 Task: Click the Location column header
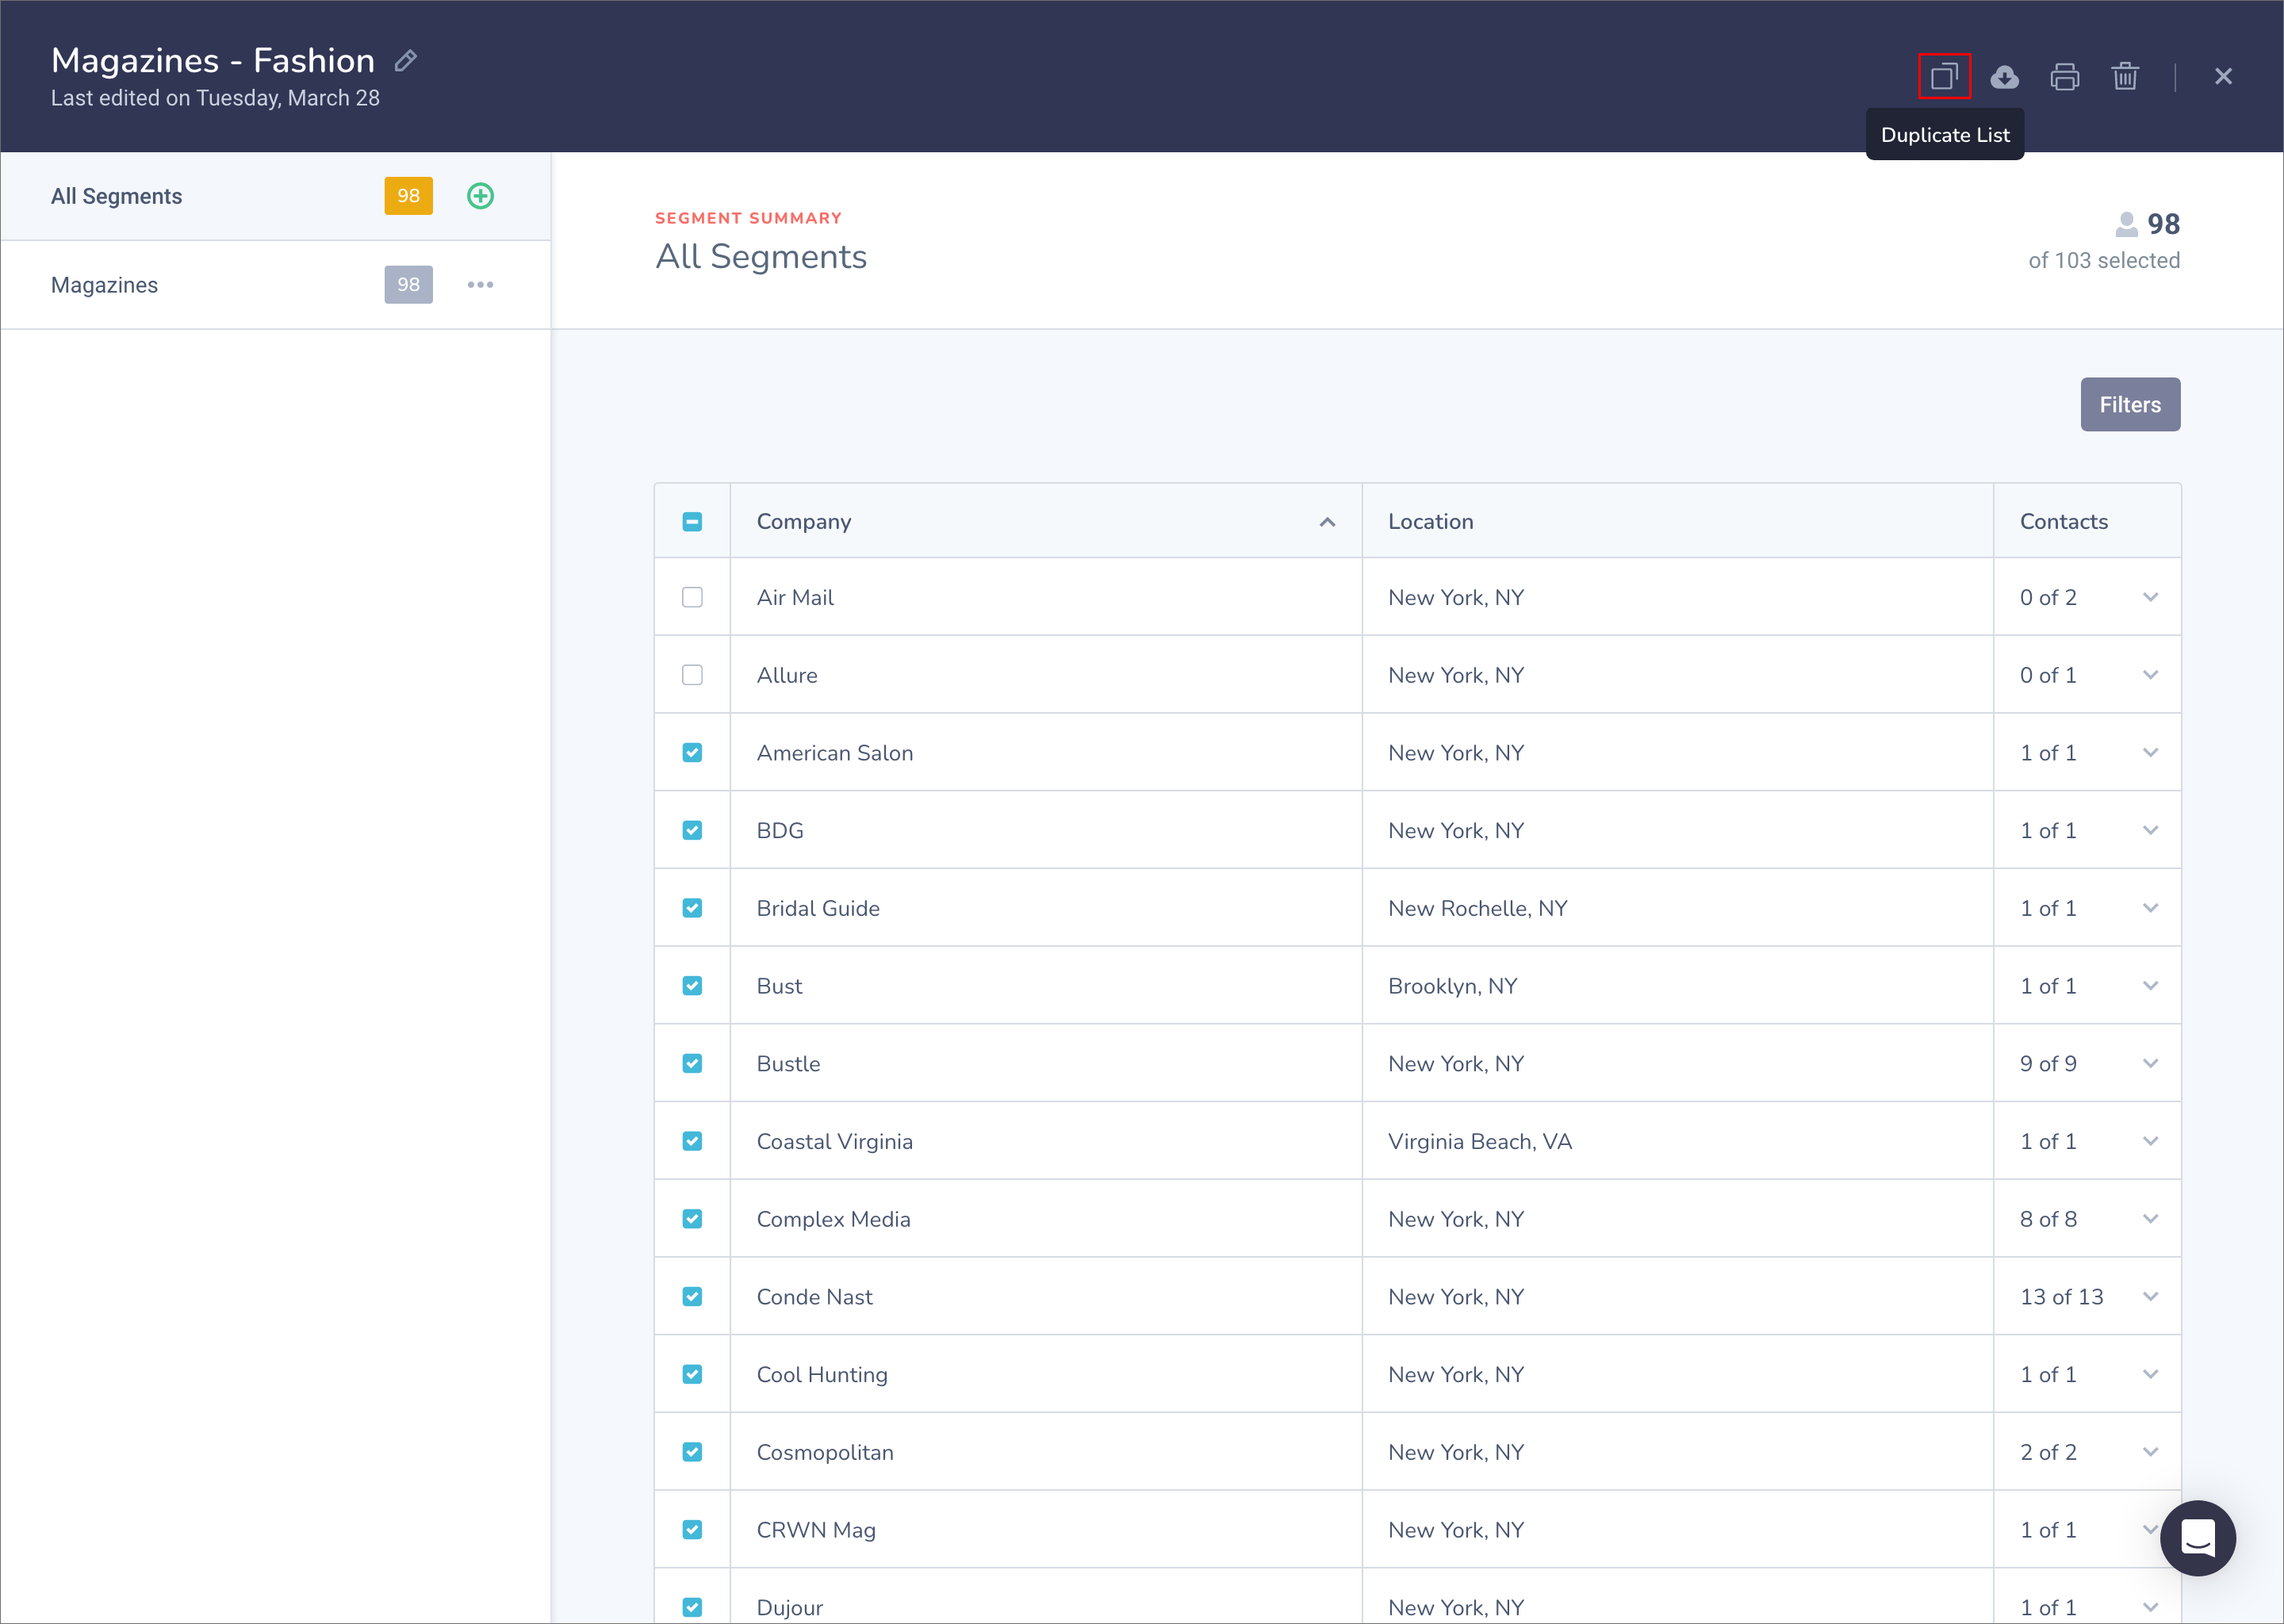click(x=1677, y=522)
